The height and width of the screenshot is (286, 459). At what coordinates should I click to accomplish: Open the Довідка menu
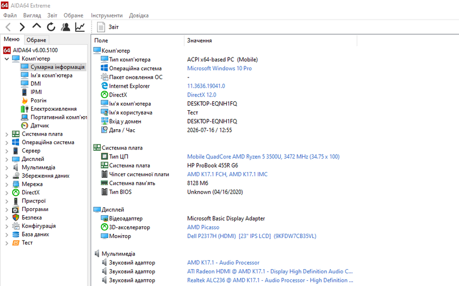(139, 15)
